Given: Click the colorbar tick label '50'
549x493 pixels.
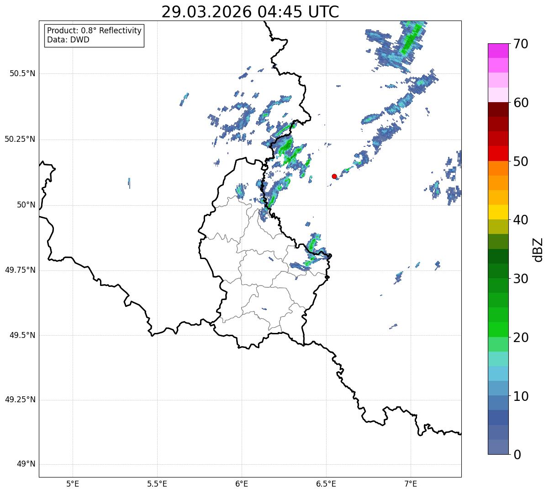Looking at the screenshot, I should tap(521, 161).
